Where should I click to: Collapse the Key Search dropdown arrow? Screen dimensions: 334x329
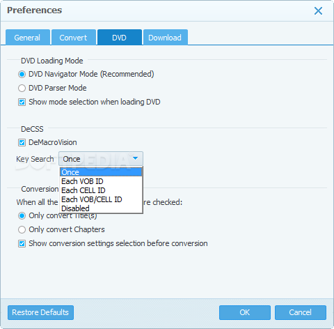(135, 159)
